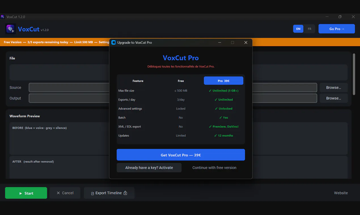Click the 'Updates' row label
The height and width of the screenshot is (215, 360).
[124, 136]
